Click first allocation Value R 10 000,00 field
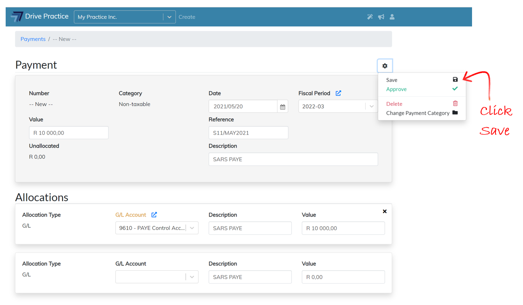The image size is (523, 305). [343, 228]
